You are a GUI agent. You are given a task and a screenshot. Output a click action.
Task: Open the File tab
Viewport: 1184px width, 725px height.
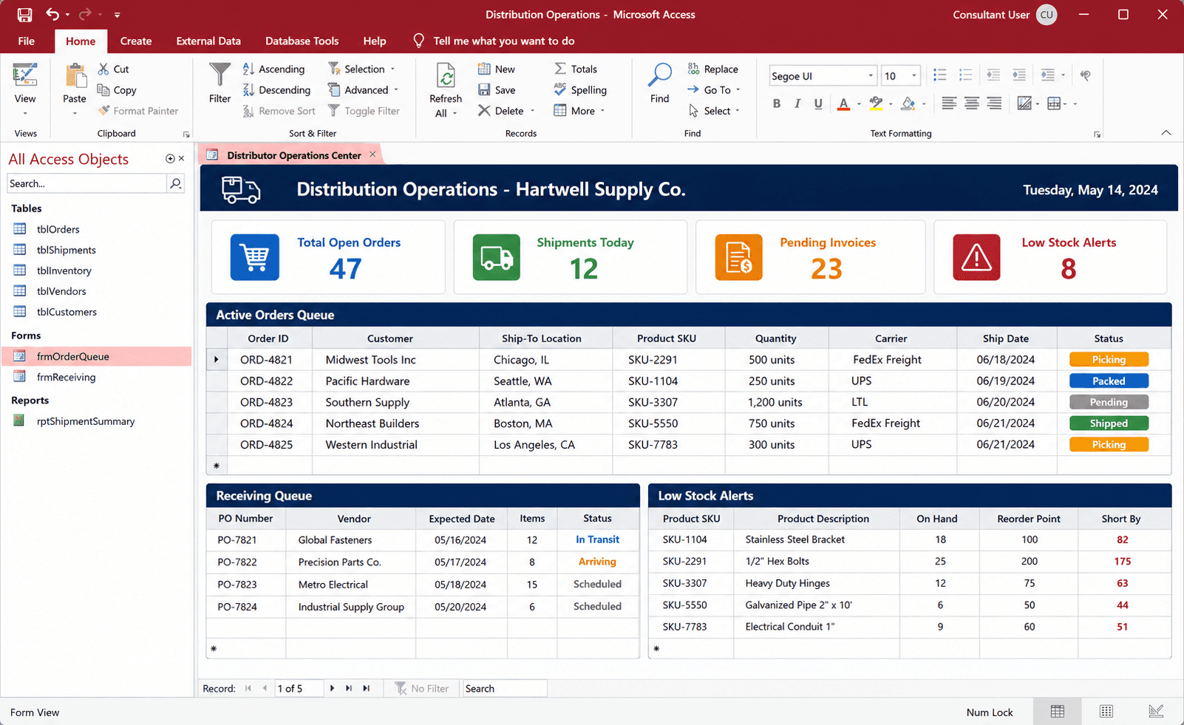27,41
